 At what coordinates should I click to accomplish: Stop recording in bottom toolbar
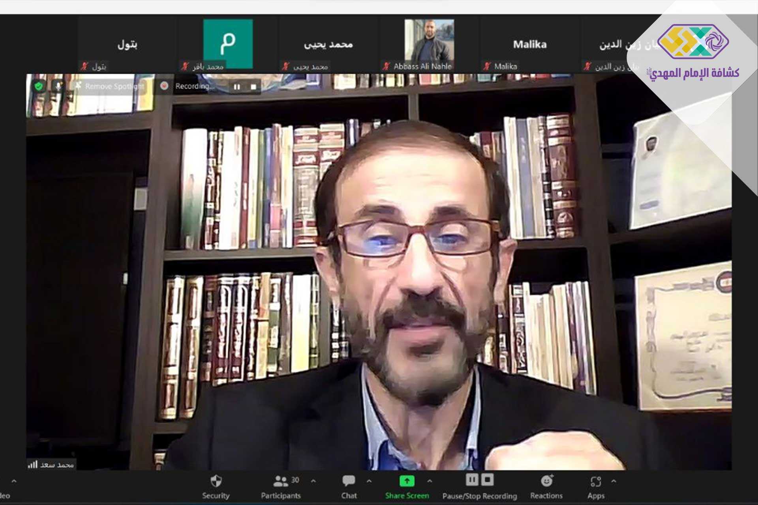click(x=488, y=480)
